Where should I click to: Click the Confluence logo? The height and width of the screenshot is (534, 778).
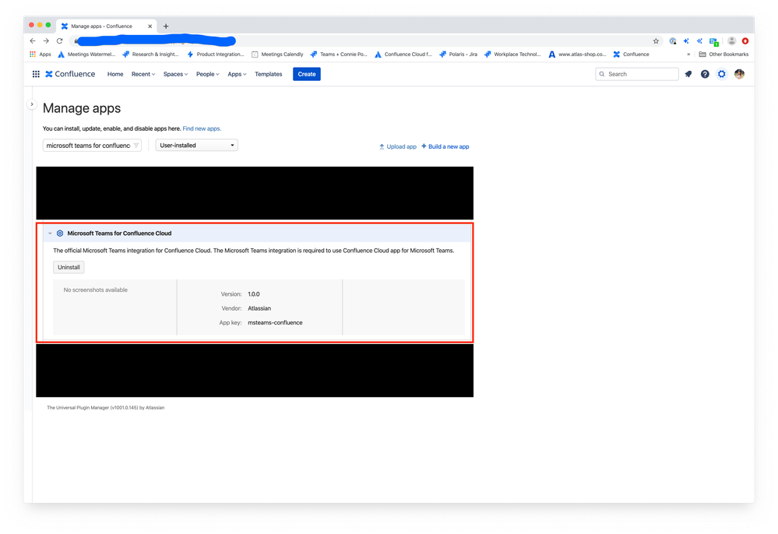70,74
